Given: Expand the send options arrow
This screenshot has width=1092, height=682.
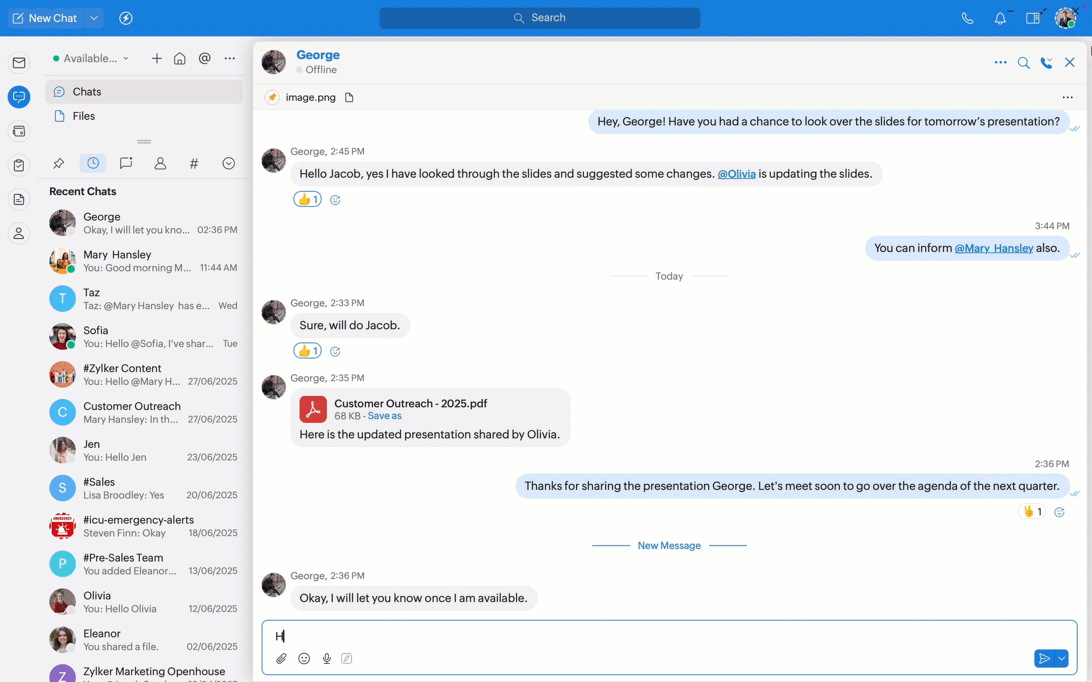Looking at the screenshot, I should point(1062,659).
